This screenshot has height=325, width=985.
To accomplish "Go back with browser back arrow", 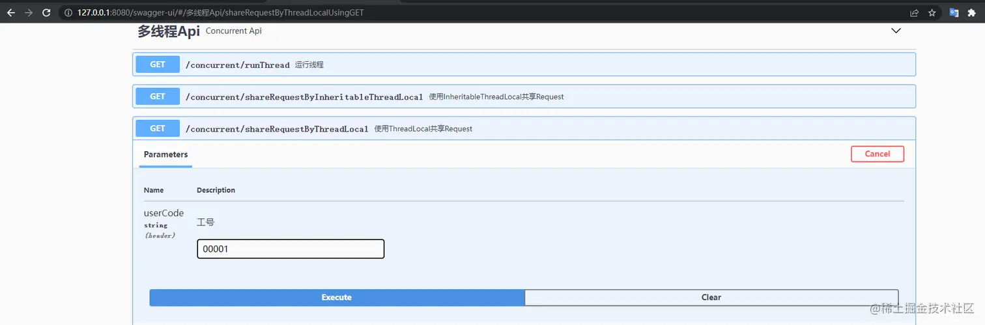I will (x=10, y=12).
